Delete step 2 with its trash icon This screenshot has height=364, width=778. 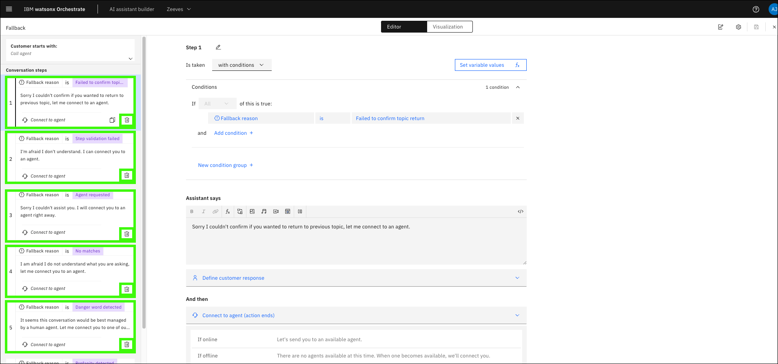(x=127, y=175)
